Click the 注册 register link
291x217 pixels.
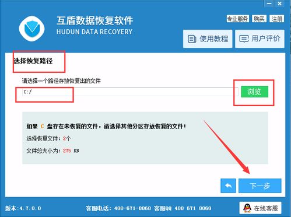(x=277, y=19)
